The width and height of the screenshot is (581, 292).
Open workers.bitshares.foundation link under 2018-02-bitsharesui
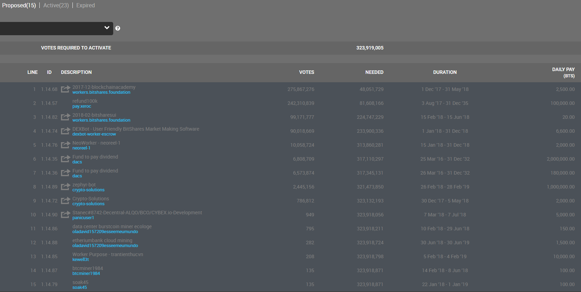(x=101, y=120)
